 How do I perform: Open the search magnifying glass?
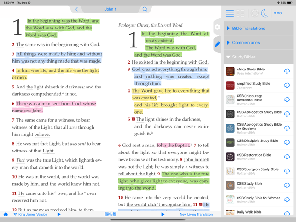(x=145, y=9)
